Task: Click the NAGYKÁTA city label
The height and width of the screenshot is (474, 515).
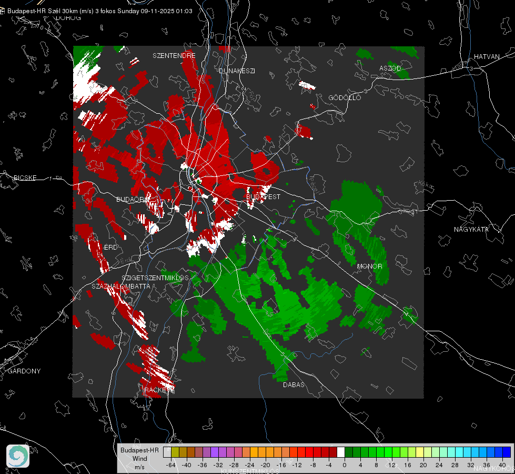Action: [x=471, y=230]
